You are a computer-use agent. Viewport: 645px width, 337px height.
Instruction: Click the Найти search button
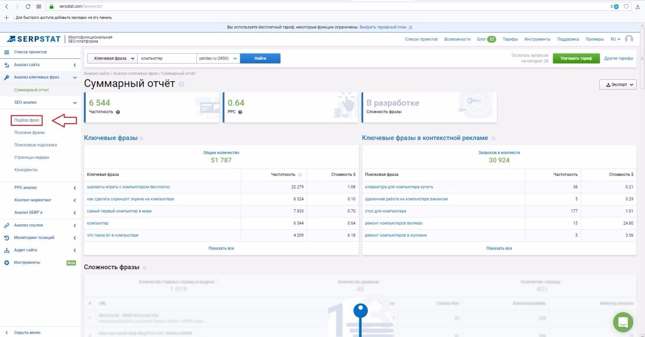[x=260, y=58]
